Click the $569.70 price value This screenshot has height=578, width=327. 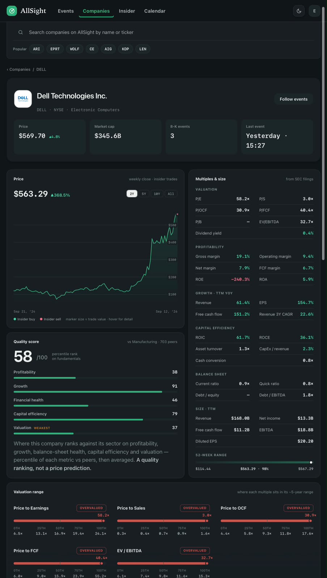[x=32, y=136]
